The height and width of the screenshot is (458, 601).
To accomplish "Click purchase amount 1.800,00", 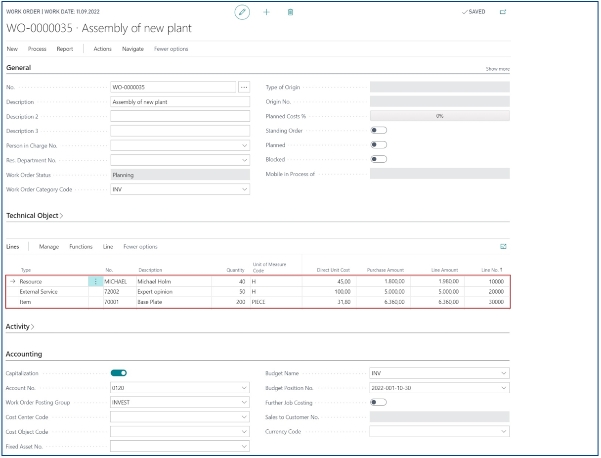I will click(x=383, y=281).
